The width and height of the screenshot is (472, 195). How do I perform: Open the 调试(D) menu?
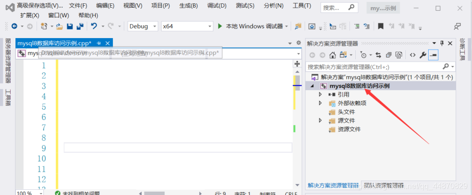[217, 6]
